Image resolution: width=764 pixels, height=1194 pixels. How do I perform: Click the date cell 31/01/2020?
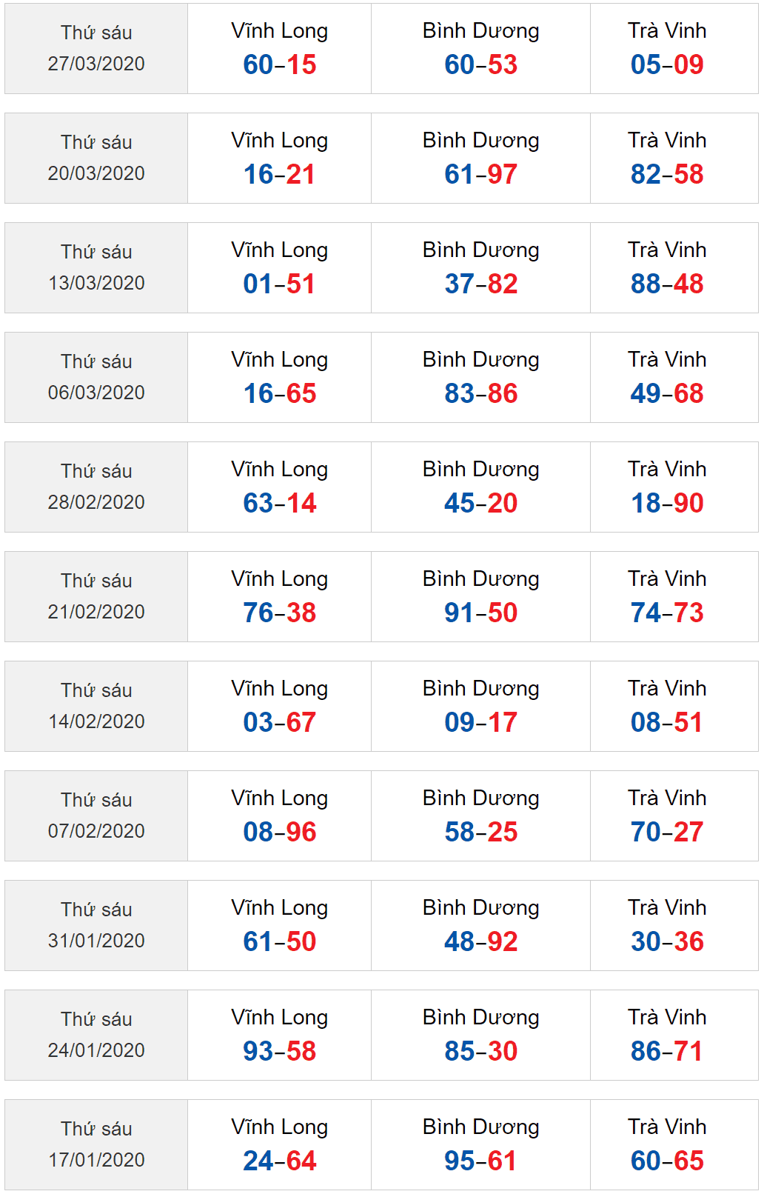click(x=96, y=926)
